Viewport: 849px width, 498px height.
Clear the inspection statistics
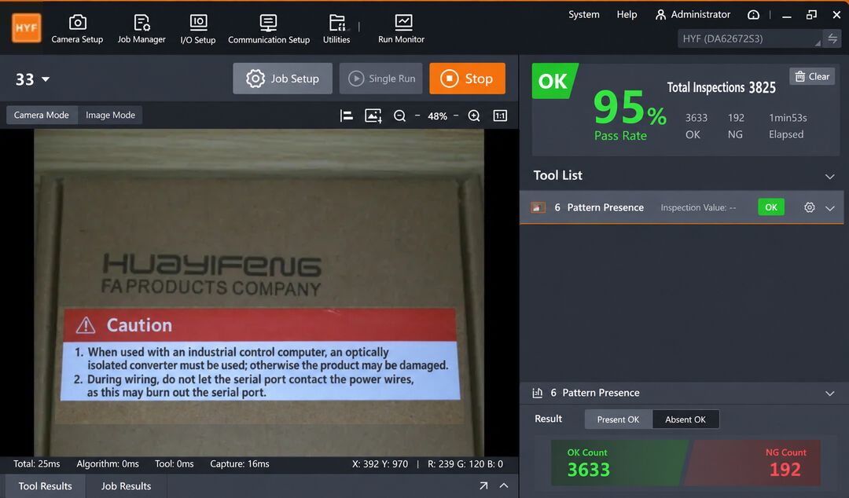point(811,76)
